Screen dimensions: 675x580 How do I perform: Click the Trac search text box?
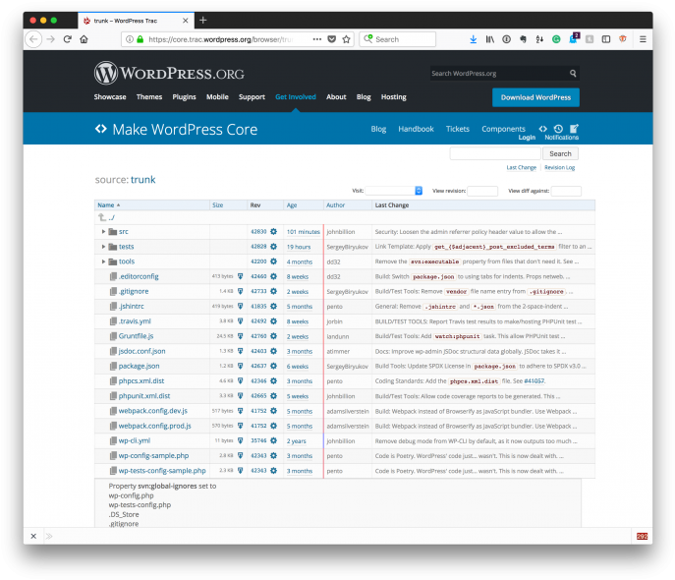(495, 153)
